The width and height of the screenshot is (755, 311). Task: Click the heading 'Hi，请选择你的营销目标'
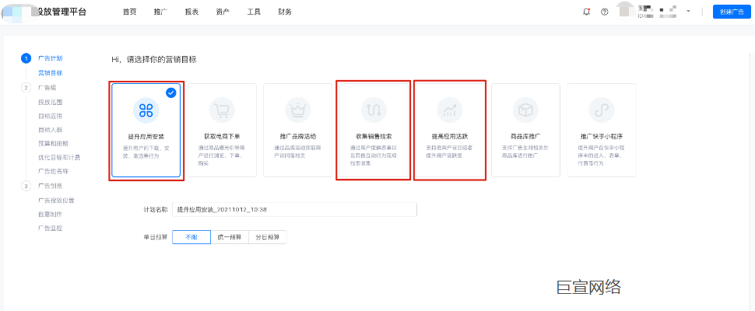[154, 60]
